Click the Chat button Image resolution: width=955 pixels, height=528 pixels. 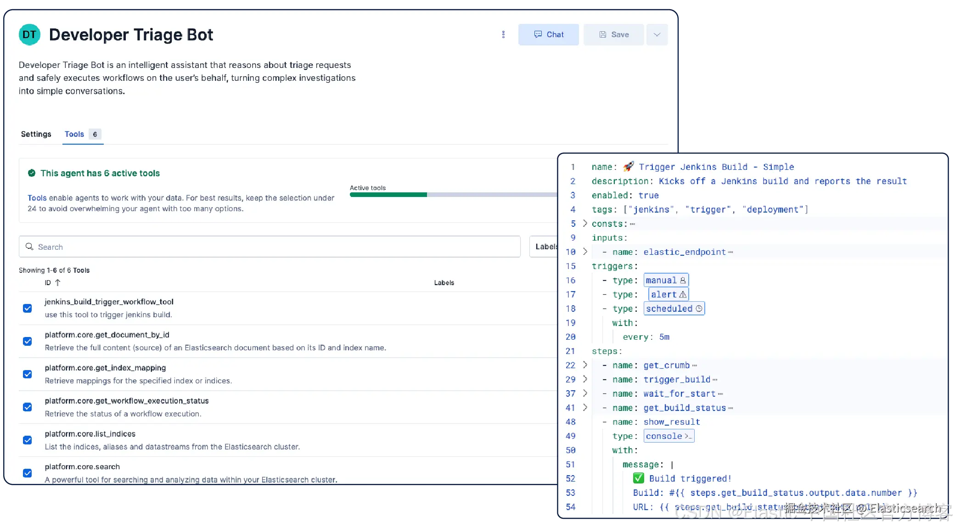[x=548, y=34]
